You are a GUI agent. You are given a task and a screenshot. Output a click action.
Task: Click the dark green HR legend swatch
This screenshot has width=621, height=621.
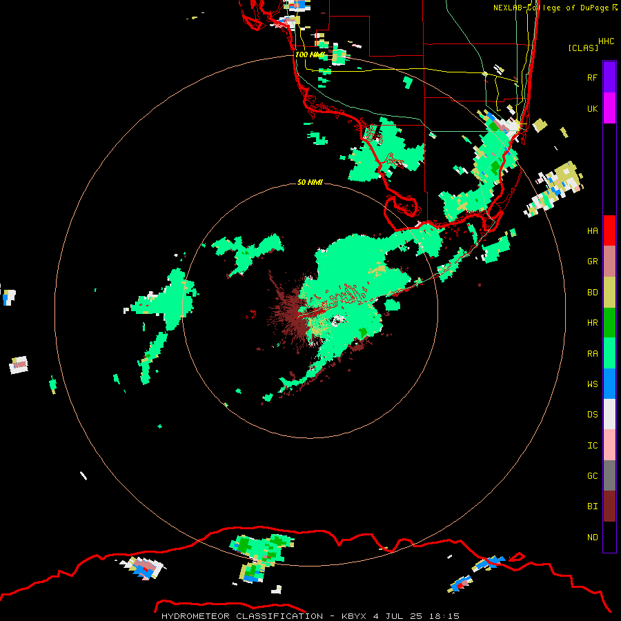(609, 323)
